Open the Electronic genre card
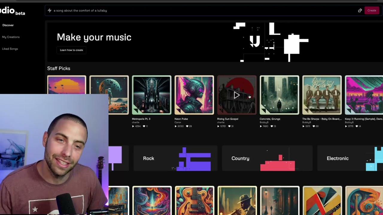This screenshot has height=215, width=383. pos(350,158)
